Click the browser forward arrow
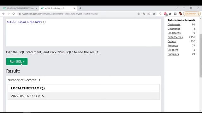This screenshot has width=202, height=113. (x=9, y=14)
